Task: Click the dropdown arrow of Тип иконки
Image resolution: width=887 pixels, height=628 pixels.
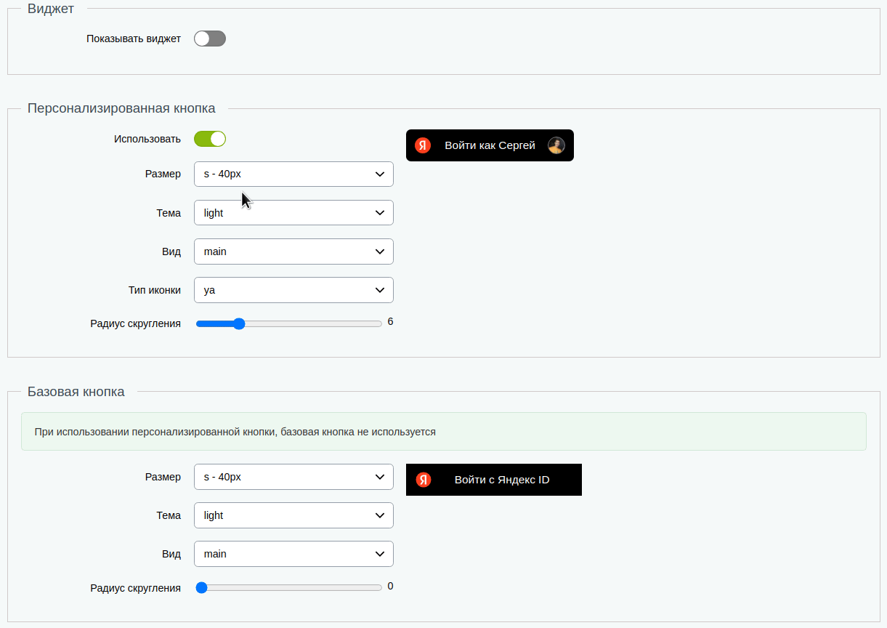Action: coord(379,289)
